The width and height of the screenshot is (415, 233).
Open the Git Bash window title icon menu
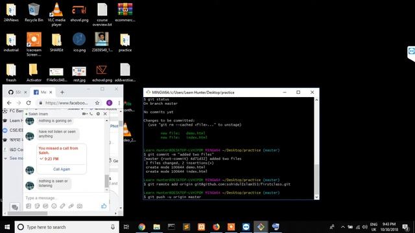click(x=148, y=92)
